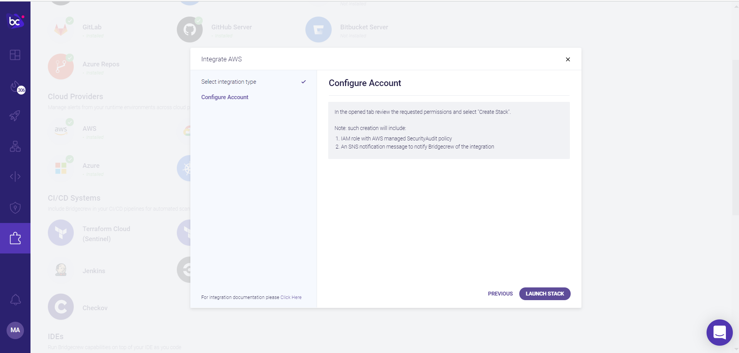Viewport: 739px width, 353px height.
Task: Select the 'Select integration type' step
Action: tap(229, 82)
